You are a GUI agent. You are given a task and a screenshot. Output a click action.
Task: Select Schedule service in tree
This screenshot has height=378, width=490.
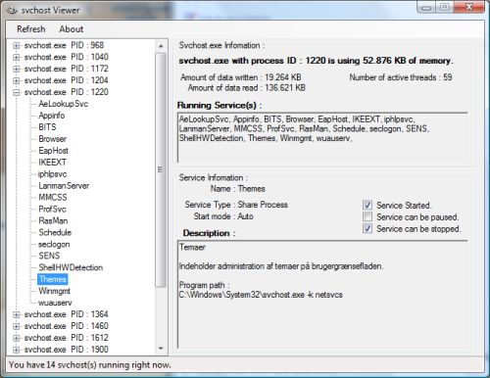click(55, 232)
